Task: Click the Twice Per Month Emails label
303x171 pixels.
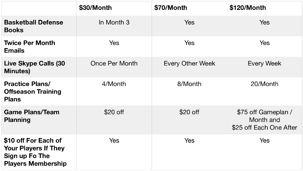Action: pos(29,47)
